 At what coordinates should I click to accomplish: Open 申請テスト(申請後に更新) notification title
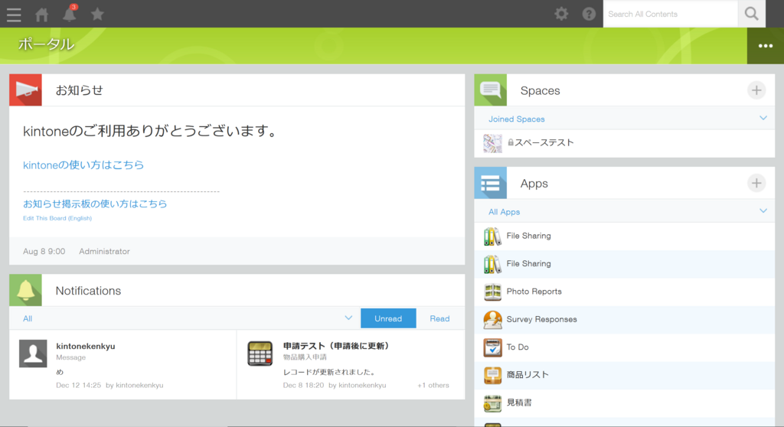(337, 345)
